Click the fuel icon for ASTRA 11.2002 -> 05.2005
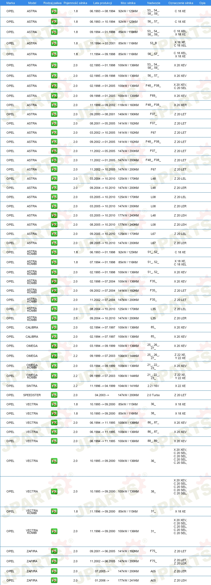Screen dimensions: 211x585 point(54,151)
